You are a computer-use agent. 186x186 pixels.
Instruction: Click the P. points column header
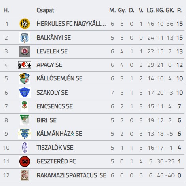179,10
